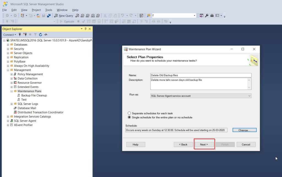Open the find combo box dropdown arrow
This screenshot has height=177, width=282.
(194, 16)
